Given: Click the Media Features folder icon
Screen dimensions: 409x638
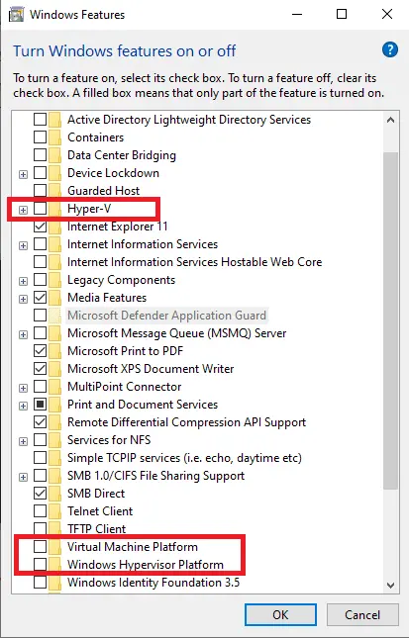Looking at the screenshot, I should coord(54,298).
